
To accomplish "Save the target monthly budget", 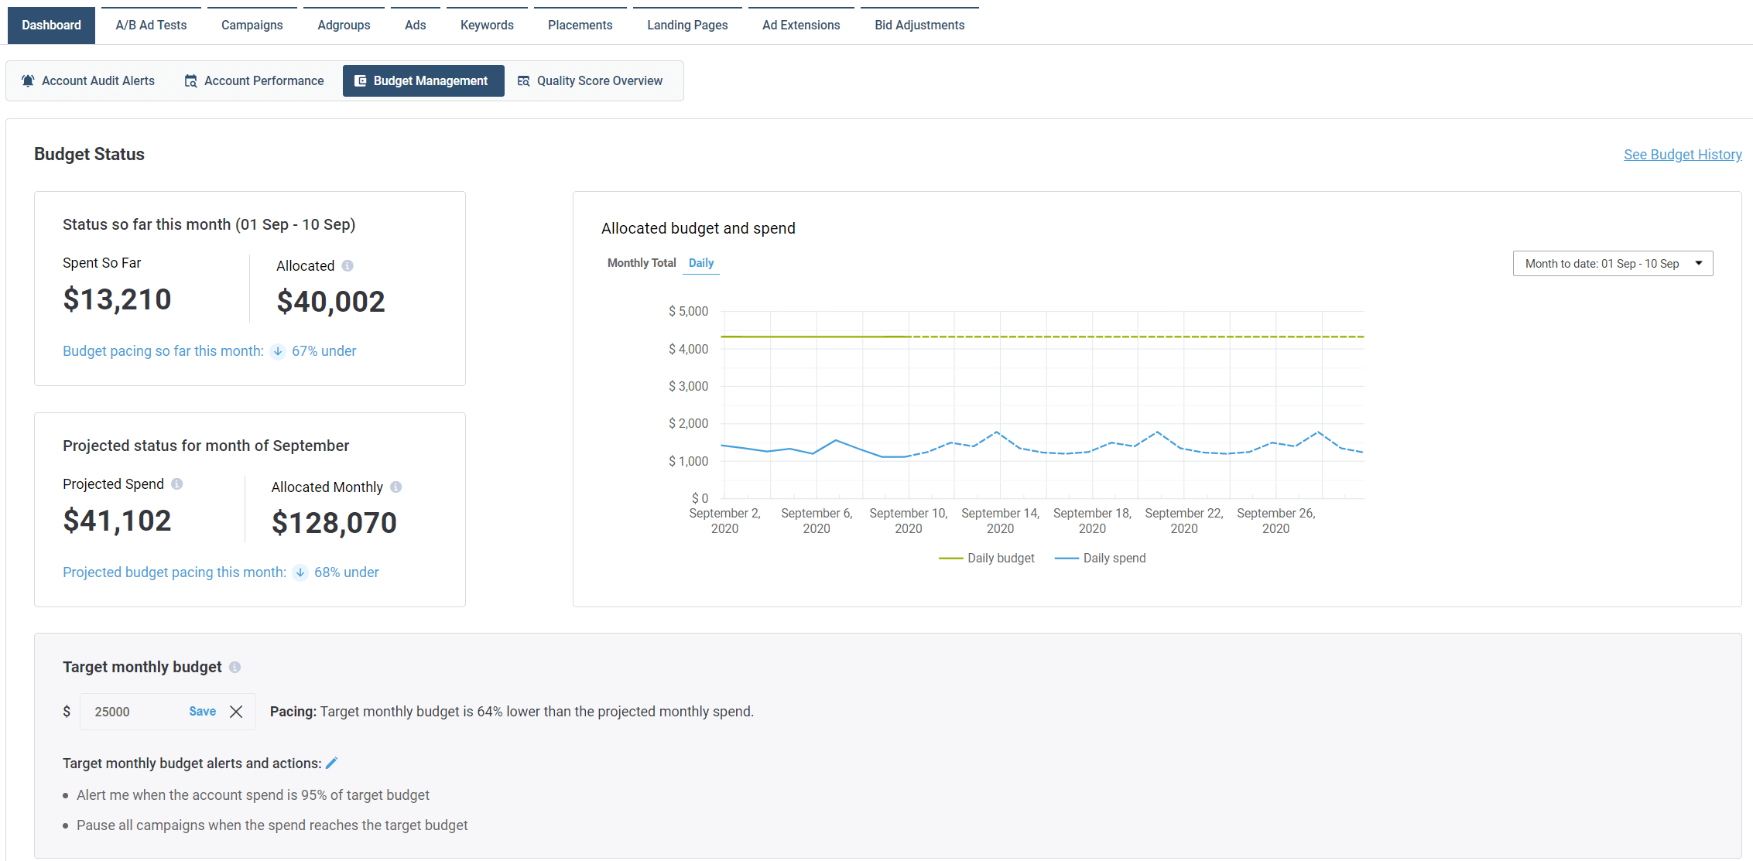I will 202,712.
